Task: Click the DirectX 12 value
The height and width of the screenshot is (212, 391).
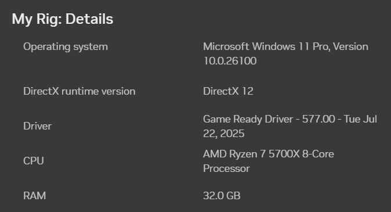Action: pos(228,91)
